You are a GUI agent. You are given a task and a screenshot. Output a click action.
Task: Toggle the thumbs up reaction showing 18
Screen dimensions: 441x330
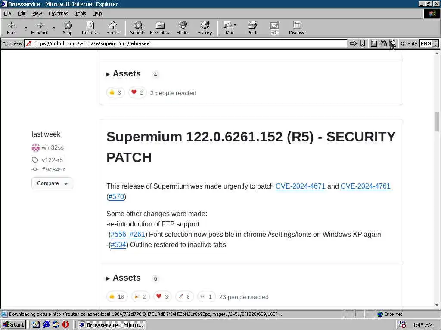click(x=117, y=296)
